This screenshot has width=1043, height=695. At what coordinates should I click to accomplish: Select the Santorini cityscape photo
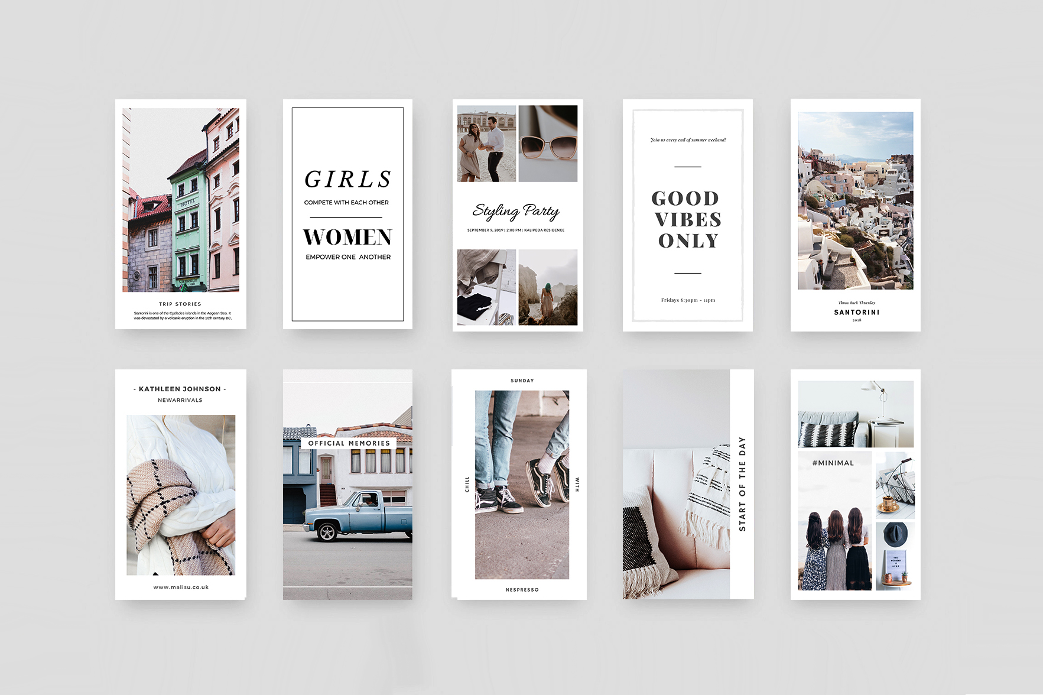[x=856, y=201]
